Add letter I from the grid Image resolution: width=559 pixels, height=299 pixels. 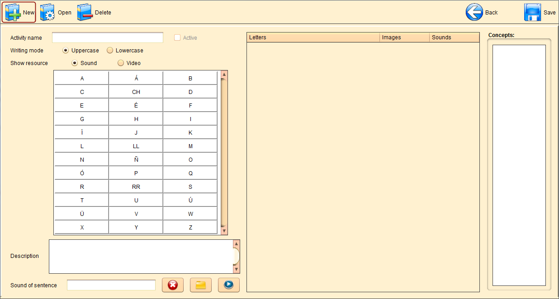click(x=190, y=119)
